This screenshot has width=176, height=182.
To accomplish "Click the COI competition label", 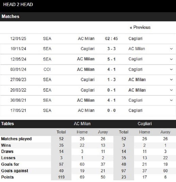I will (x=47, y=69).
